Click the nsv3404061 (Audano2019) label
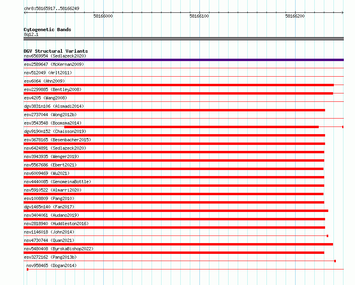 (x=51, y=215)
